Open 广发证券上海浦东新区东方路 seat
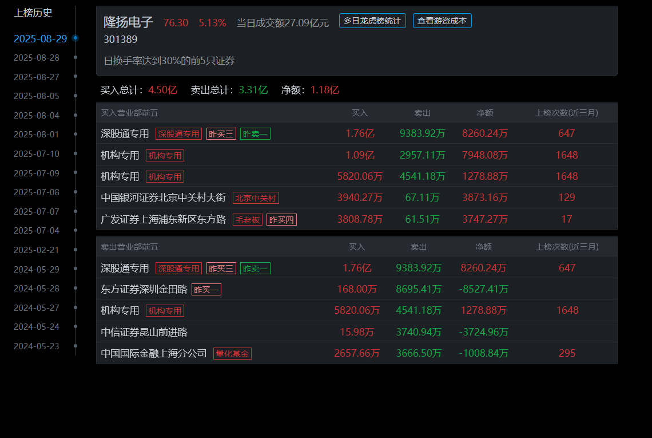The height and width of the screenshot is (438, 652). click(164, 219)
